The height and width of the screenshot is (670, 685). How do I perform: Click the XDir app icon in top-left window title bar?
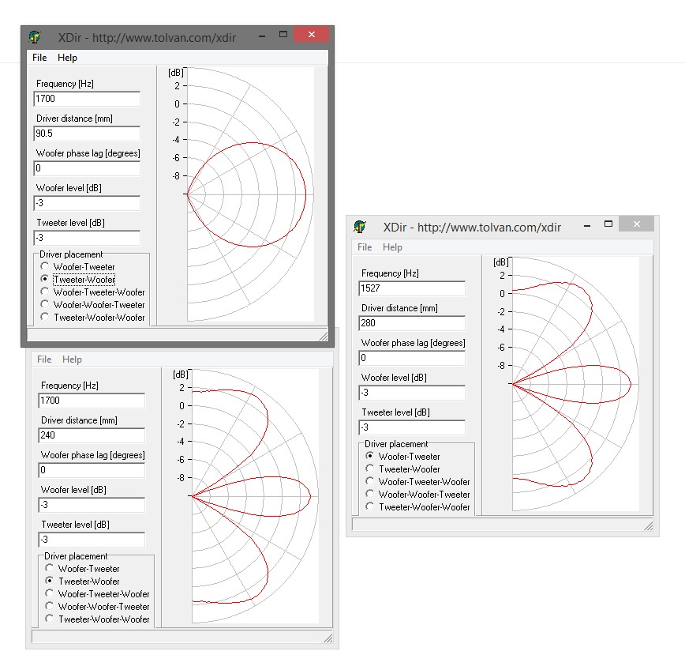(35, 37)
